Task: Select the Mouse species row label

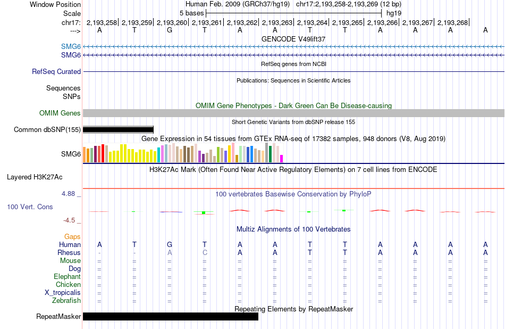Action: click(x=70, y=261)
